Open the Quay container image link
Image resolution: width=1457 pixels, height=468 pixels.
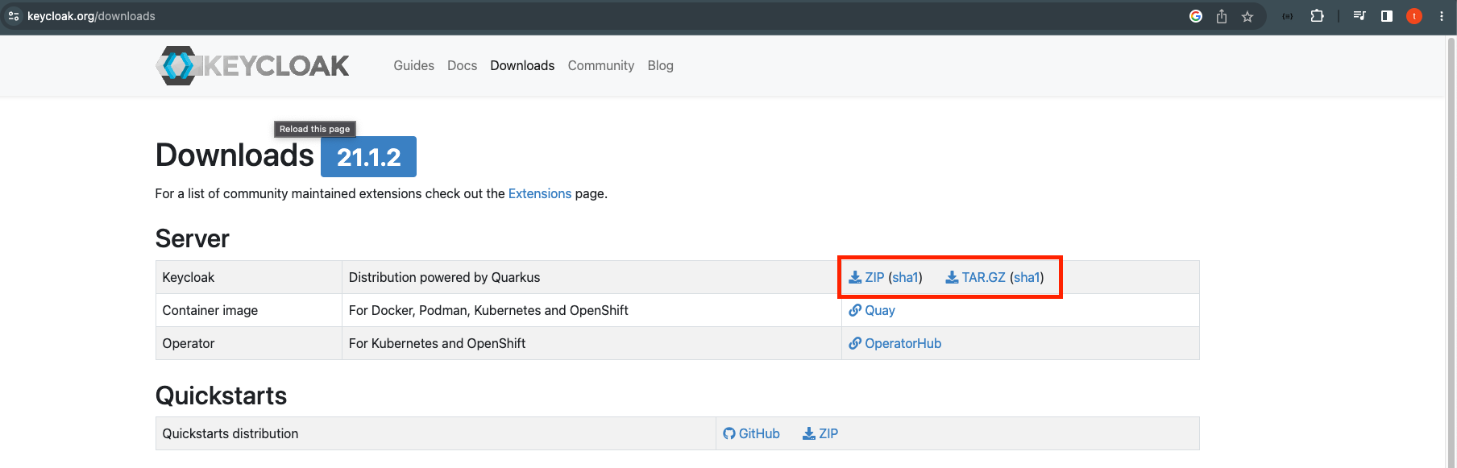[872, 310]
